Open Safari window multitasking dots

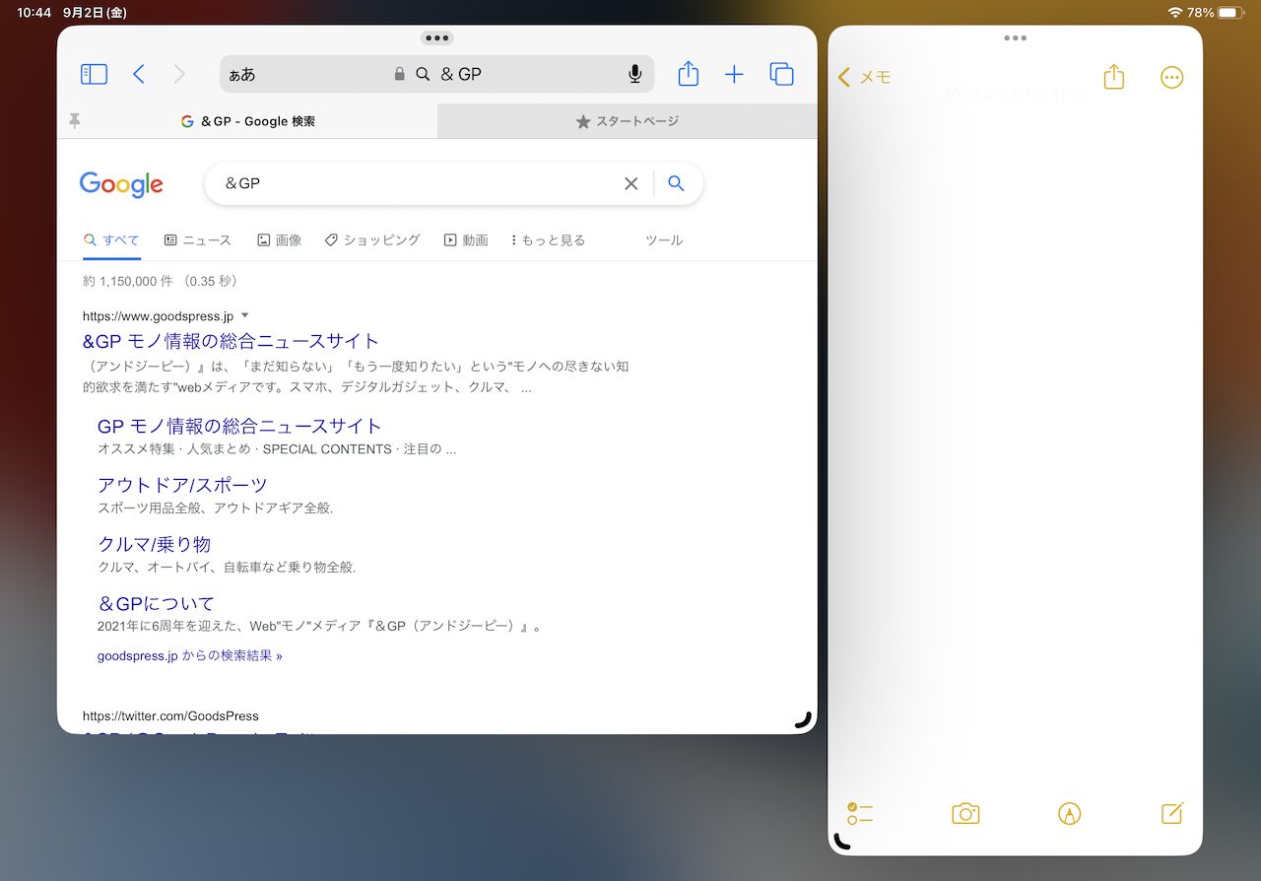[436, 38]
